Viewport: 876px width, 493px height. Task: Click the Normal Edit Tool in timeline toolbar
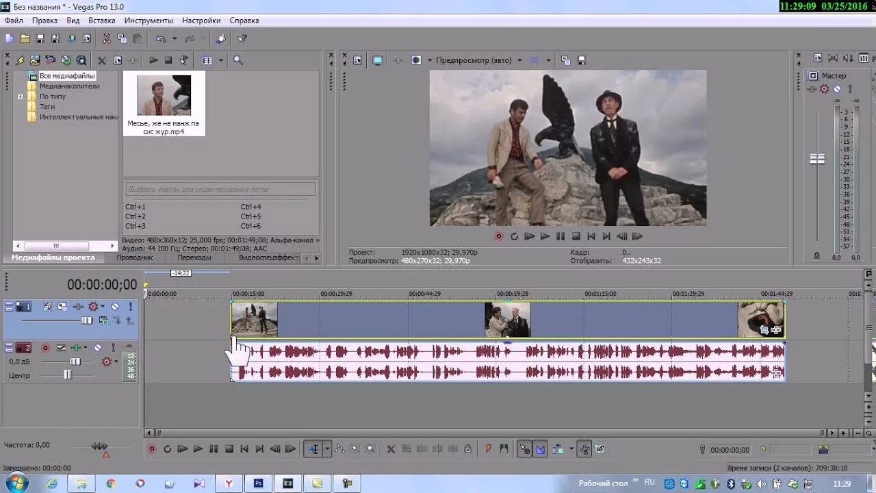point(313,449)
